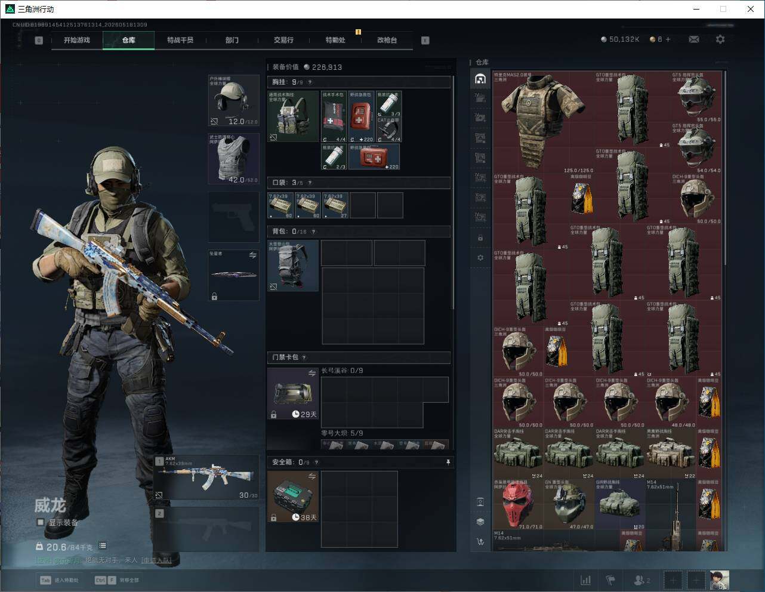Click the empty pistol slot
This screenshot has width=765, height=592.
pos(233,216)
